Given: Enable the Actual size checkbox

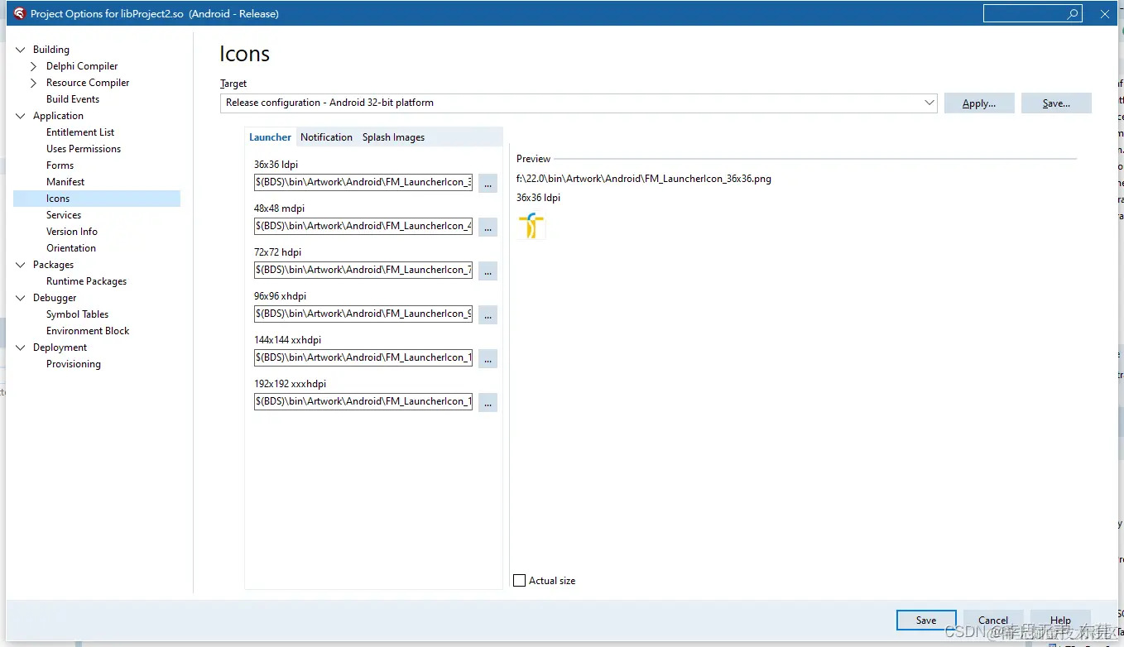Looking at the screenshot, I should tap(520, 581).
